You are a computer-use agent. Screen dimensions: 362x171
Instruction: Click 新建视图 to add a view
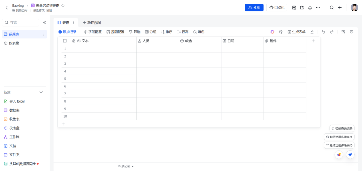tap(92, 23)
